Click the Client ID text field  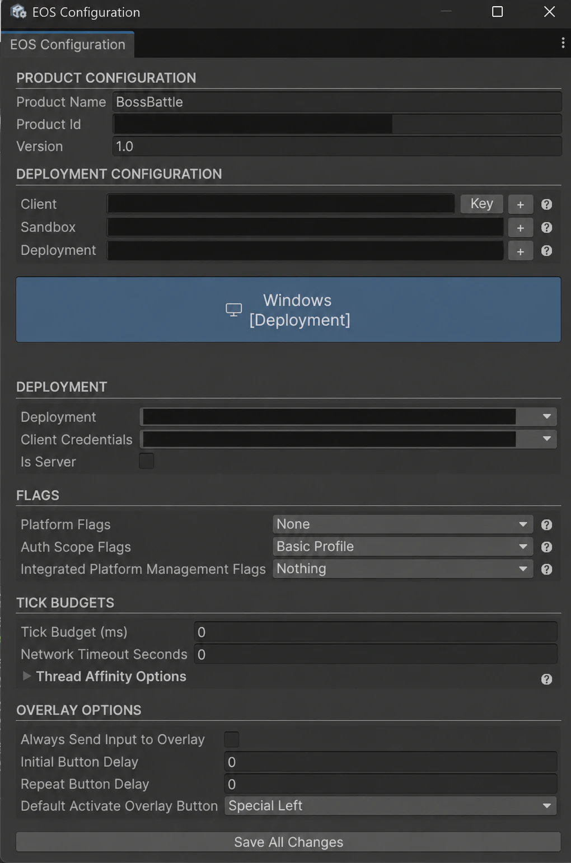[x=281, y=204]
